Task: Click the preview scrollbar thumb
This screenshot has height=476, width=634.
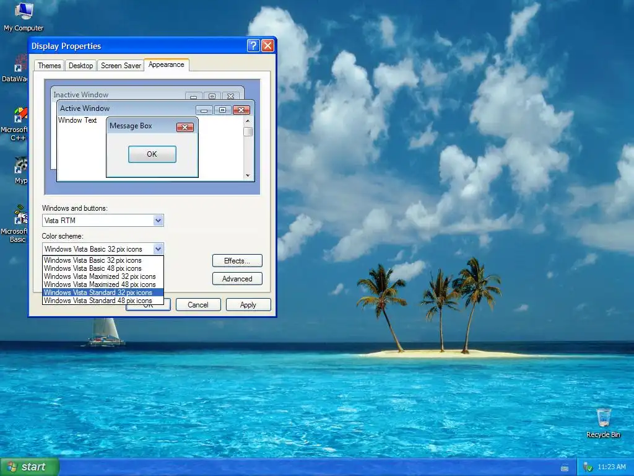Action: [248, 131]
